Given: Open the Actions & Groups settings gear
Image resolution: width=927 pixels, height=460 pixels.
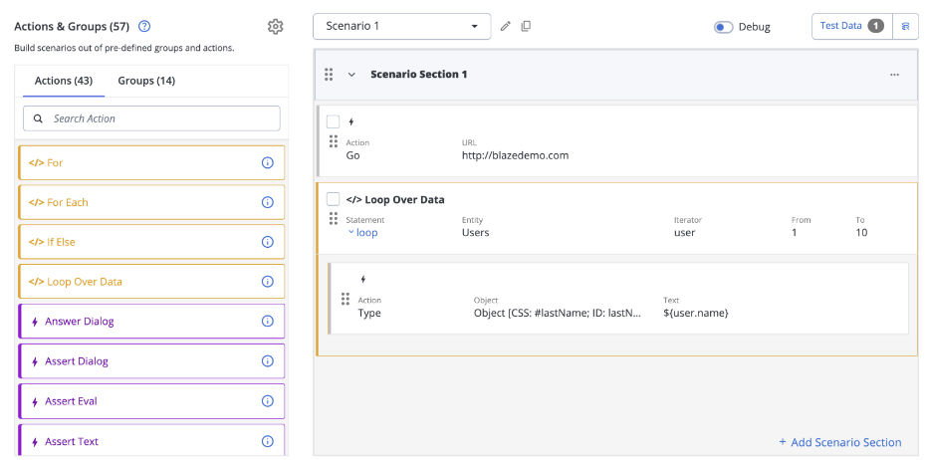Looking at the screenshot, I should click(x=276, y=27).
